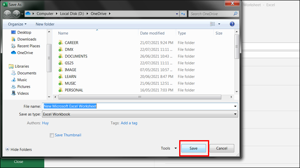Viewport: 300px width, 168px height.
Task: Click the Videos filmstrip icon in navigation pane
Action: [x=14, y=93]
